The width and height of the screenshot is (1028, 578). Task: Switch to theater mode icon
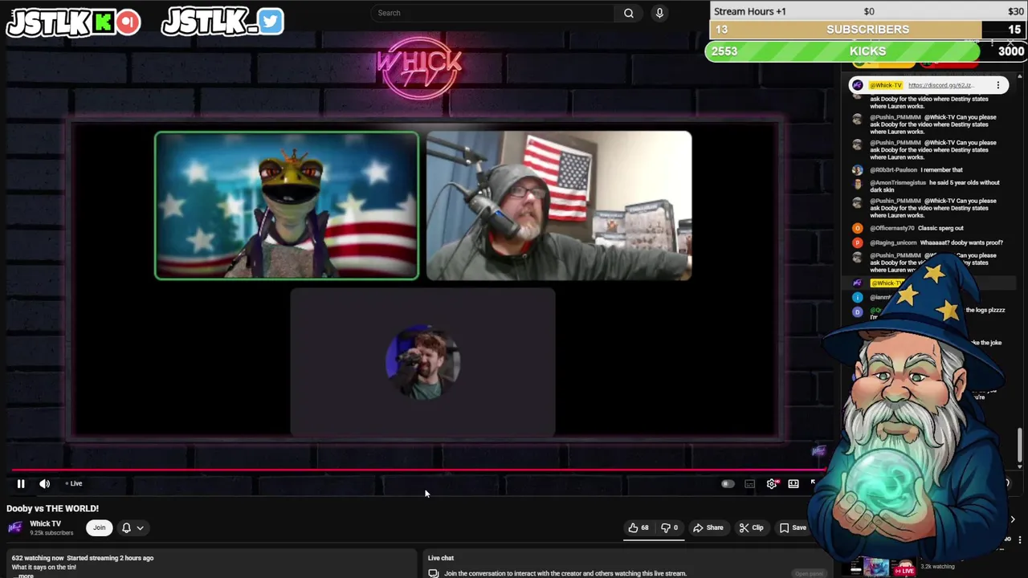(793, 483)
